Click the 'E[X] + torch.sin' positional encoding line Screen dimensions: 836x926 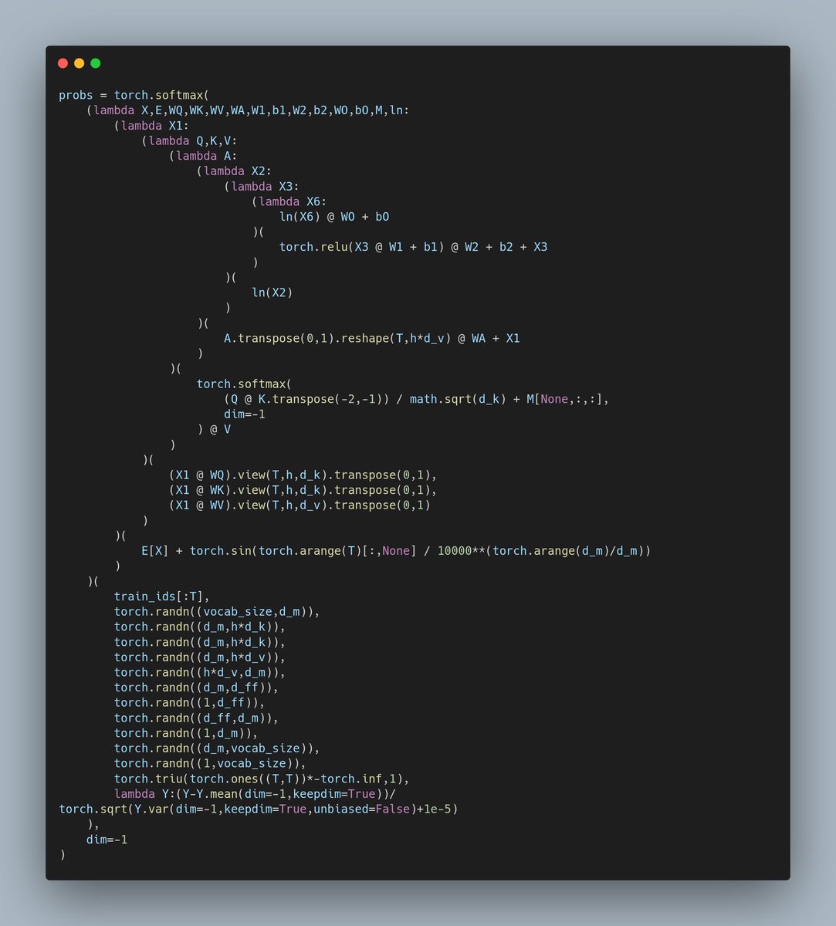click(x=396, y=551)
